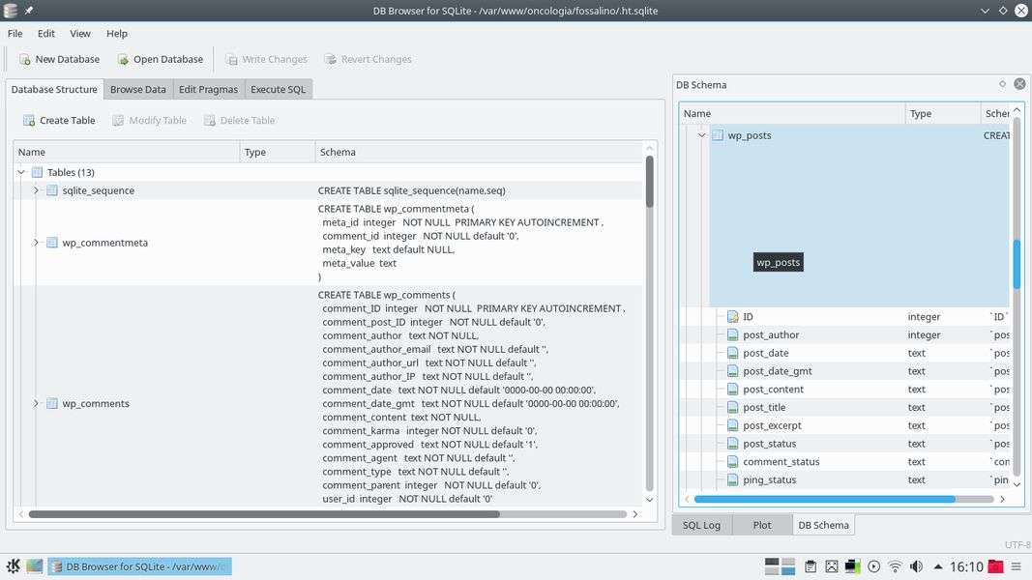Click the post_title field icon in DB Schema

coord(733,408)
